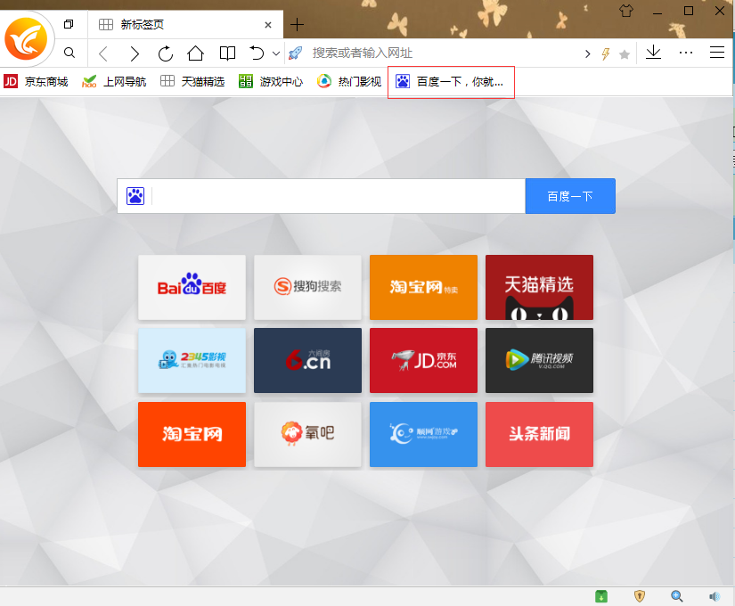Viewport: 735px width, 606px height.
Task: Click the green download icon in the status bar
Action: 601,595
